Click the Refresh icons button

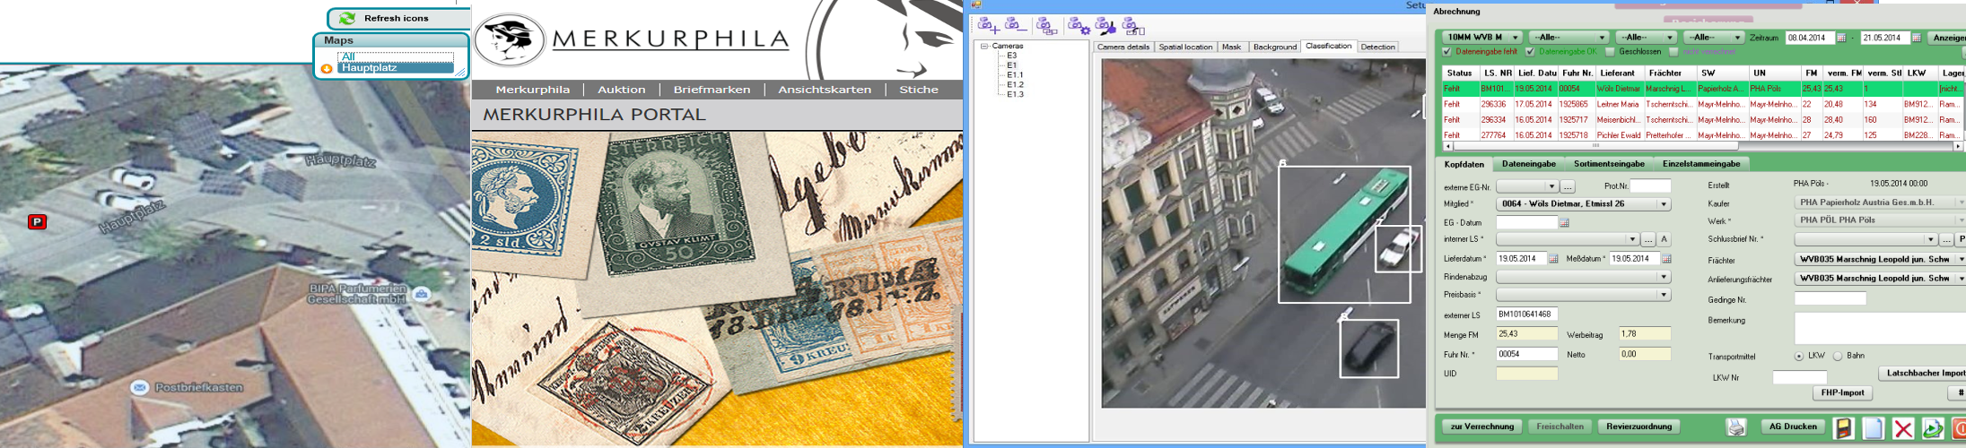coord(399,18)
